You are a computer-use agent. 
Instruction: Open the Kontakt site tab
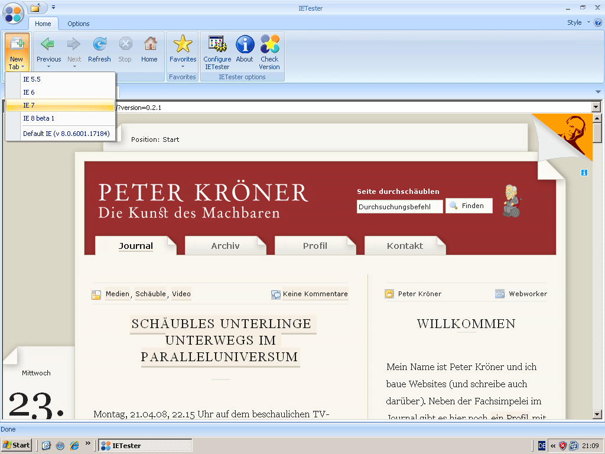[405, 245]
